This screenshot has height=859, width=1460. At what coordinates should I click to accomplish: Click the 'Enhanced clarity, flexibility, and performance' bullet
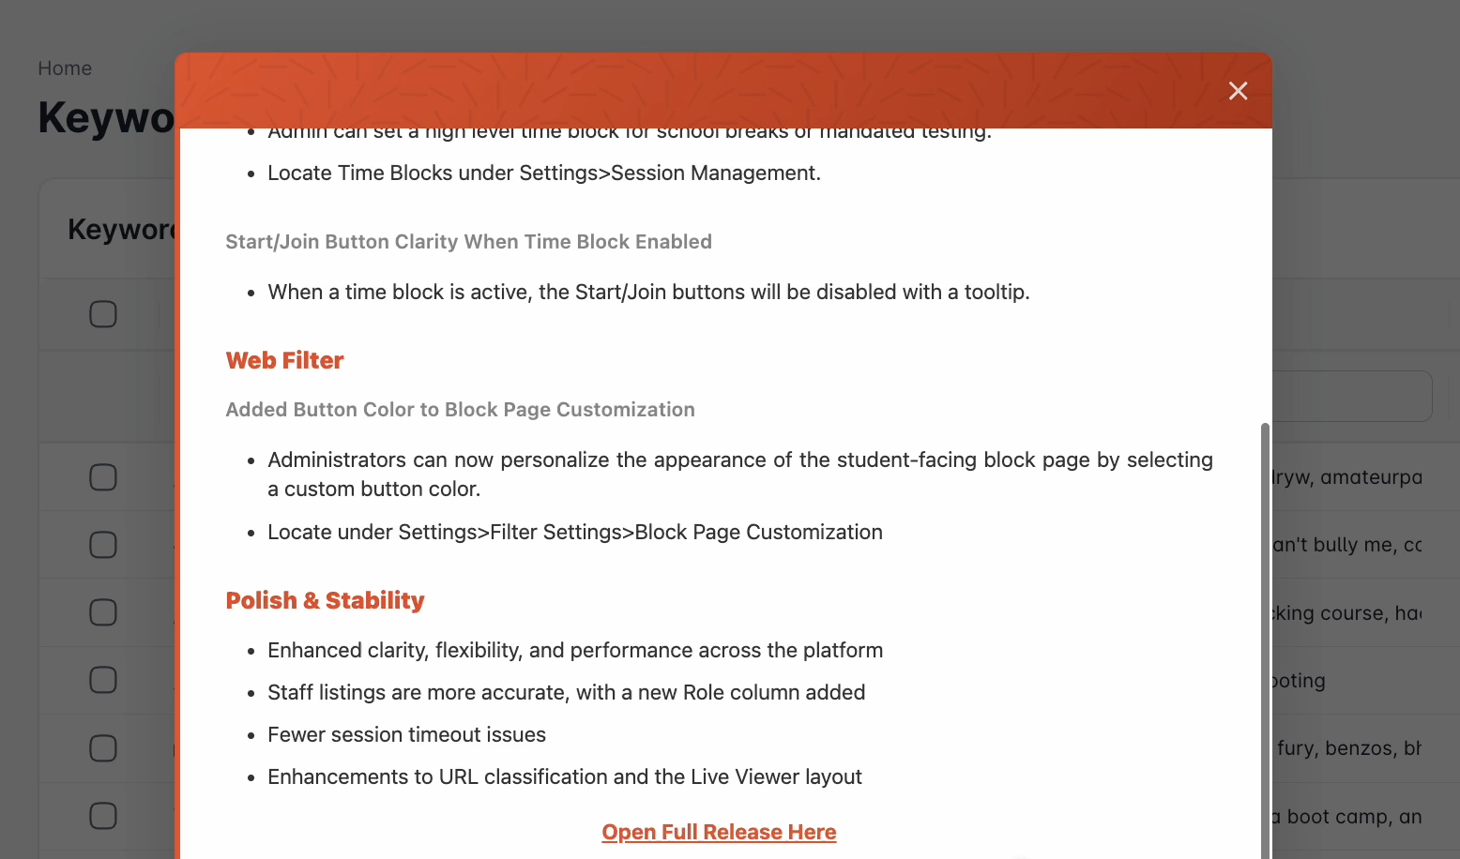575,651
